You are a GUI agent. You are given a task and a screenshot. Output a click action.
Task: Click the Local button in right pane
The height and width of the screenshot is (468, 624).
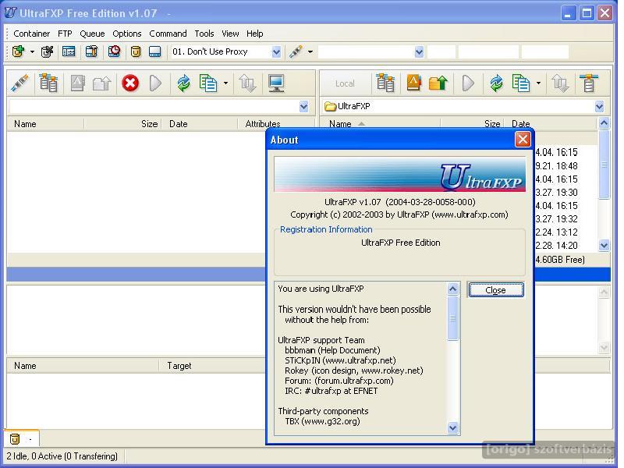345,83
